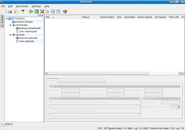Sort by the Time Left column header
Image resolution: width=185 pixels, height=130 pixels.
pos(174,17)
